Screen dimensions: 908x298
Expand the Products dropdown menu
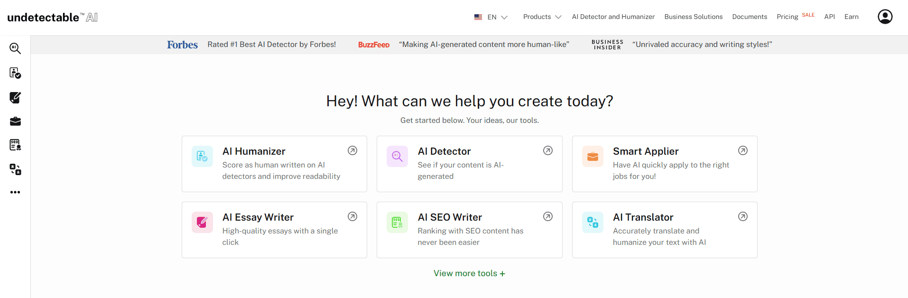coord(542,17)
